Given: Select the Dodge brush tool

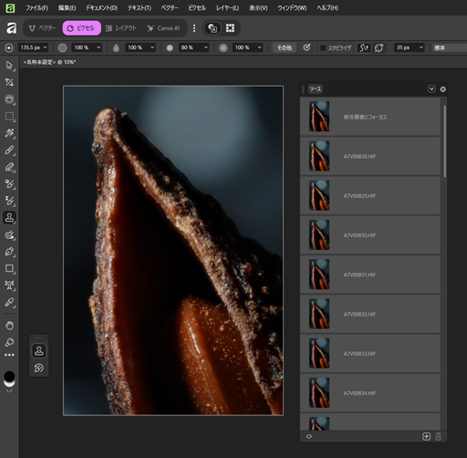Looking at the screenshot, I should pyautogui.click(x=9, y=184).
